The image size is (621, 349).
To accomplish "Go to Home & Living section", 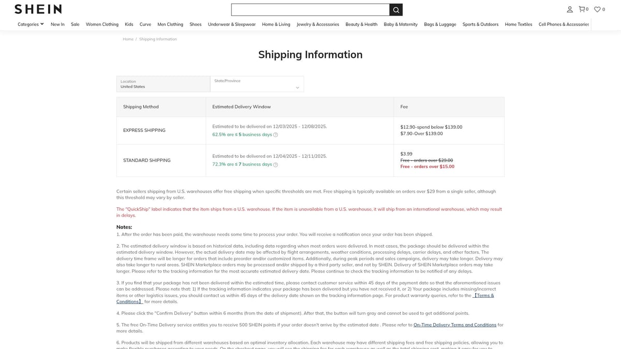I will [x=276, y=24].
